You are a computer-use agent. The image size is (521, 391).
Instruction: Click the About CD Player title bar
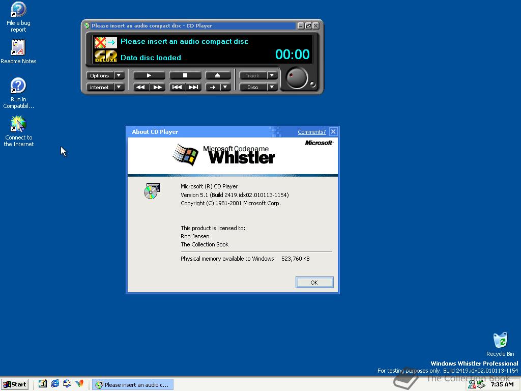click(233, 132)
